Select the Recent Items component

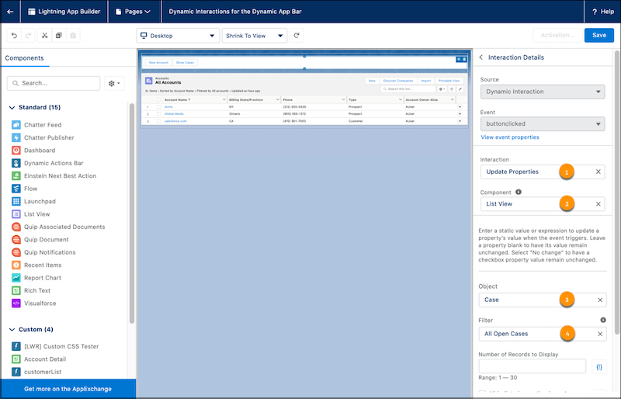coord(36,265)
